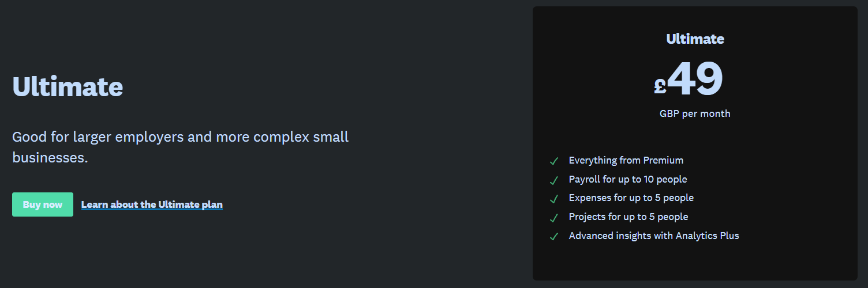Click the checkmark beside Everything from Premium

554,161
